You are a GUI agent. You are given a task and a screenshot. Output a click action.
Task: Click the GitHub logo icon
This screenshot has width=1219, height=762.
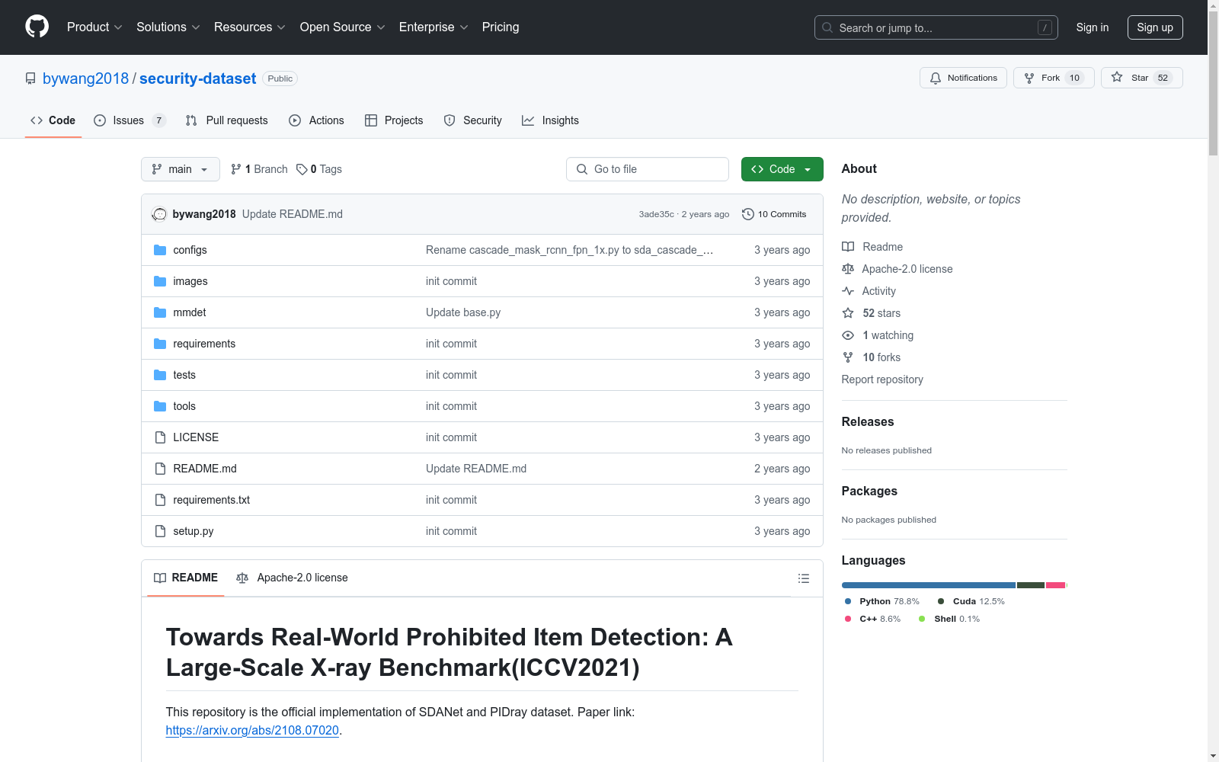click(37, 27)
